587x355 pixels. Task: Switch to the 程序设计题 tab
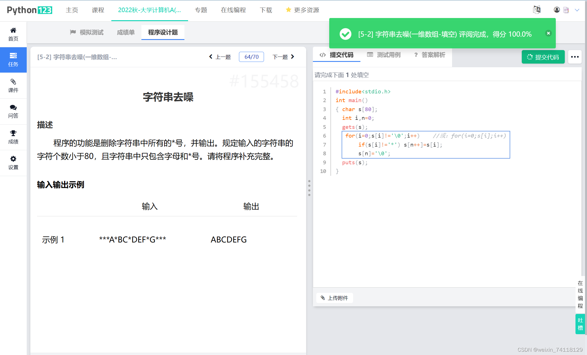[x=162, y=32]
